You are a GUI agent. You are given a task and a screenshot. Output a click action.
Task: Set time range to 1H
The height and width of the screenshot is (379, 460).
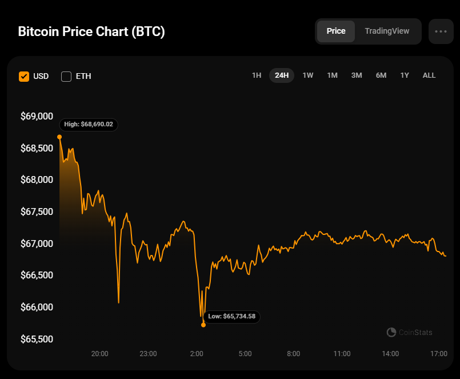(257, 75)
